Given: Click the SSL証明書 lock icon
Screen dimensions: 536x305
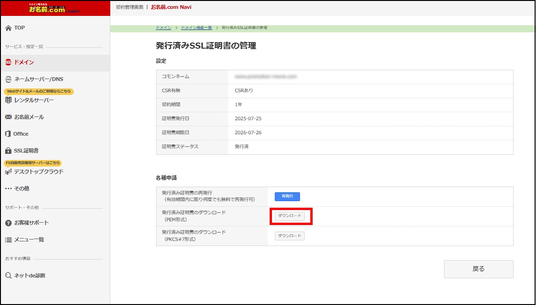Looking at the screenshot, I should coord(8,150).
